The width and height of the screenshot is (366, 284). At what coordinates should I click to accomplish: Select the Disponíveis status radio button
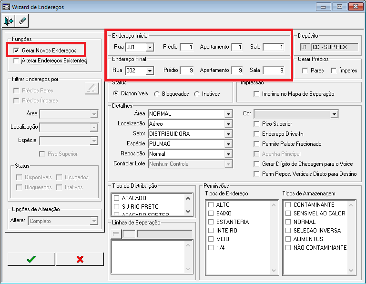pyautogui.click(x=115, y=93)
